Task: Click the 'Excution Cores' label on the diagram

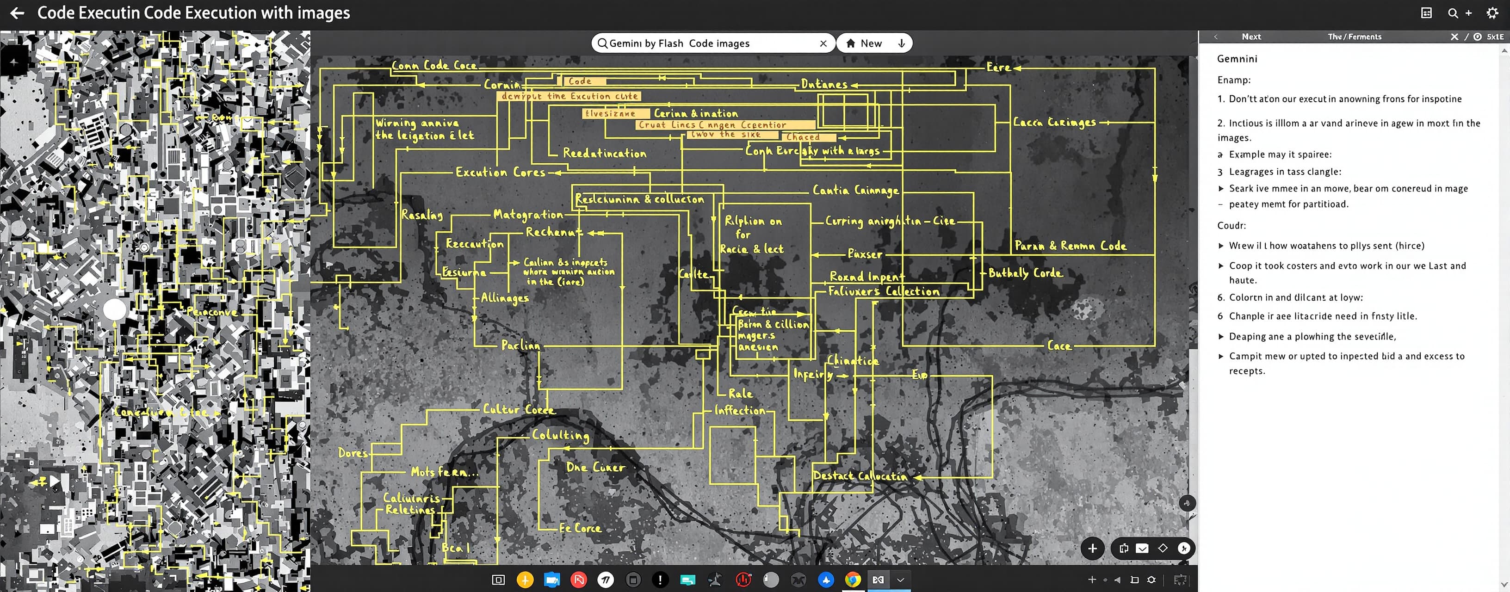Action: coord(501,173)
